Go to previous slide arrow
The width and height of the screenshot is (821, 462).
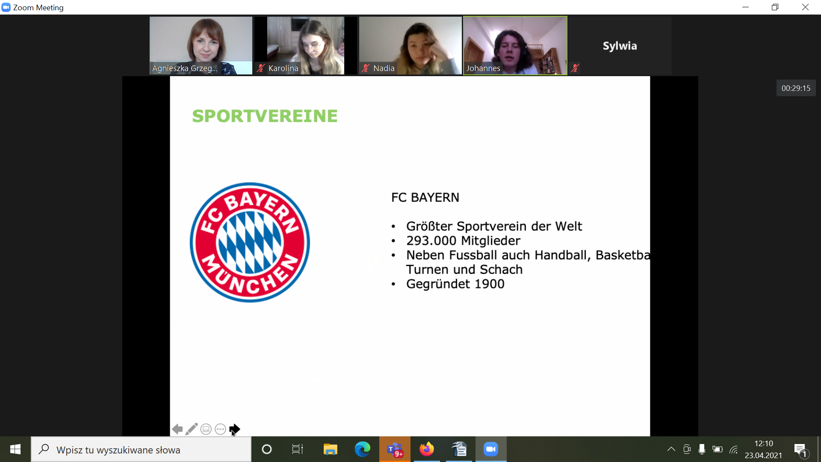click(x=177, y=429)
